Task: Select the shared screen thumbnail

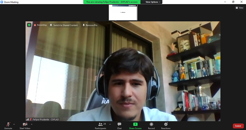Action: 123,13
